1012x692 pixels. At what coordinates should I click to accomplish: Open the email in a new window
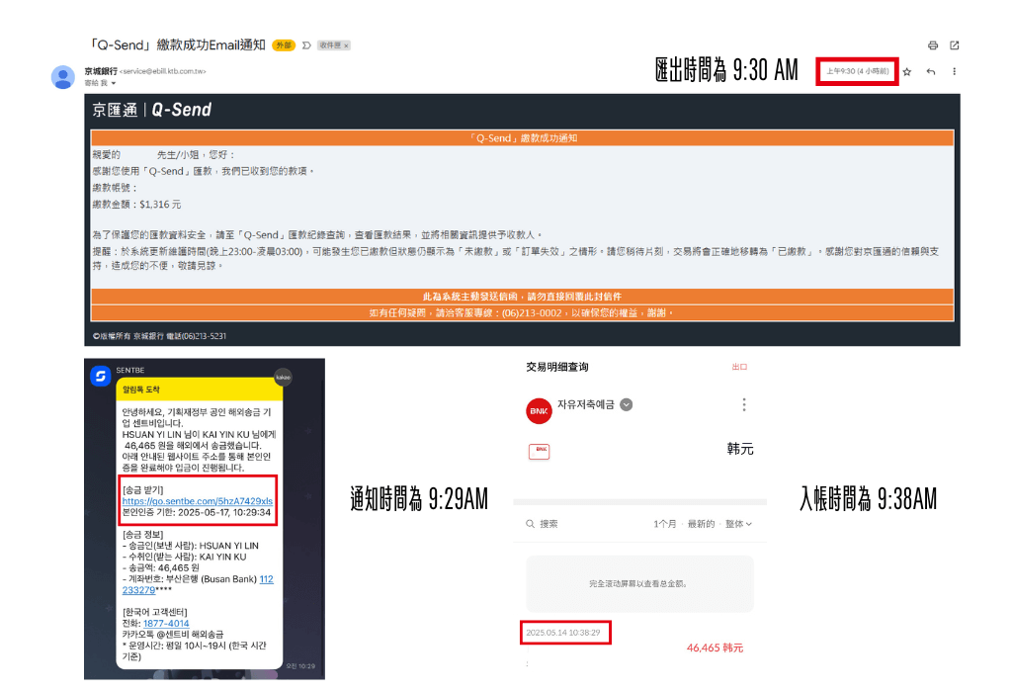[955, 45]
